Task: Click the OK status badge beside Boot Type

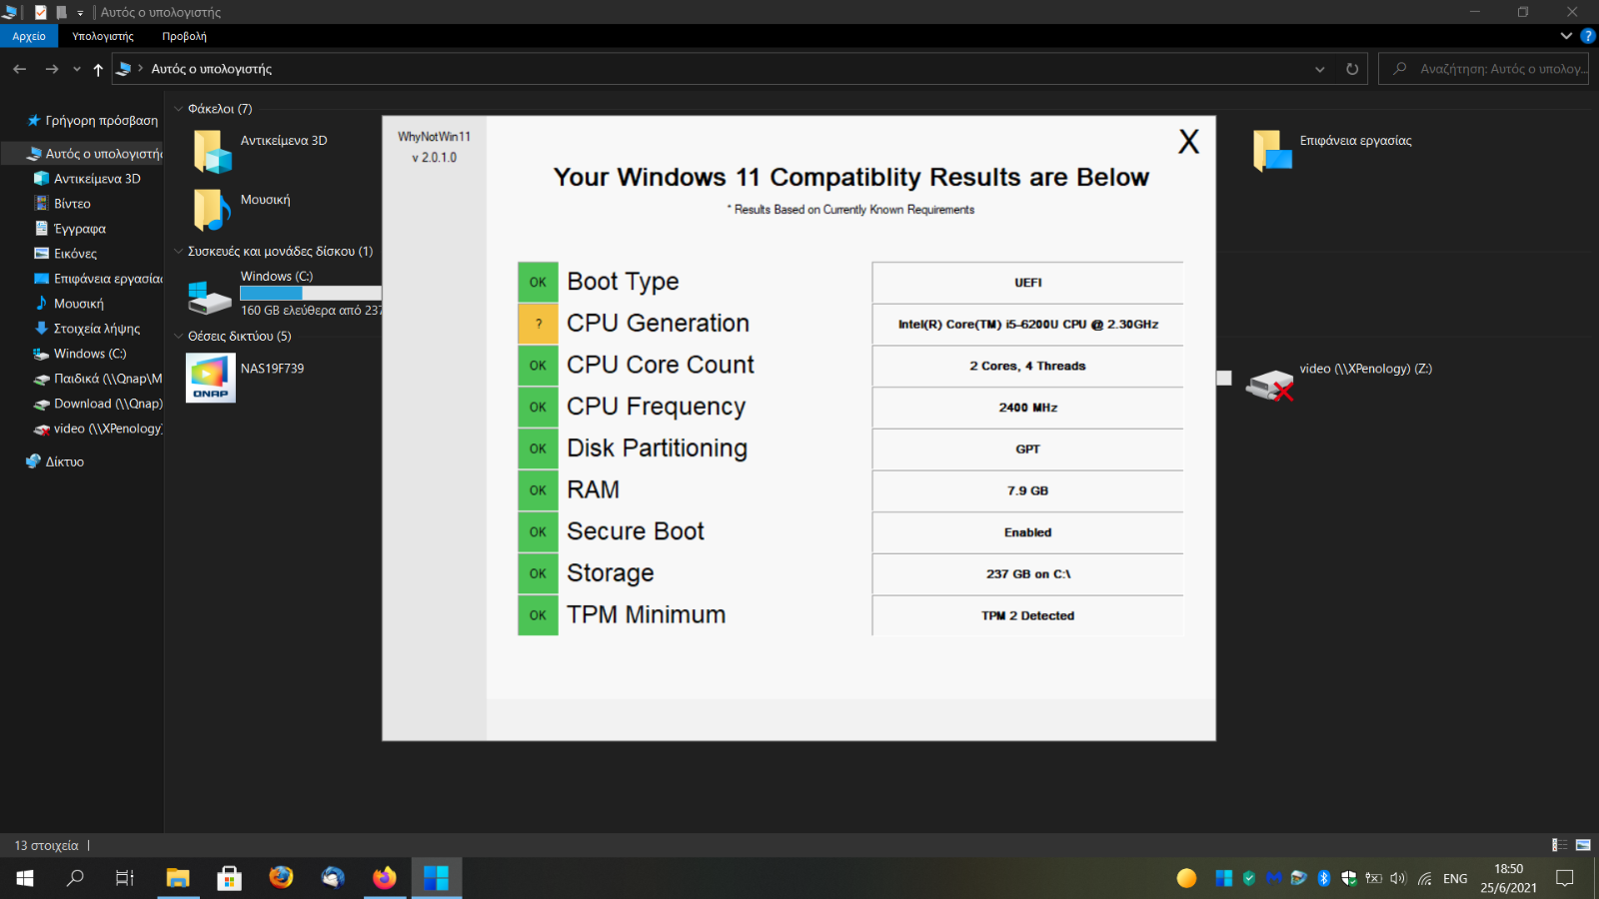Action: (538, 282)
